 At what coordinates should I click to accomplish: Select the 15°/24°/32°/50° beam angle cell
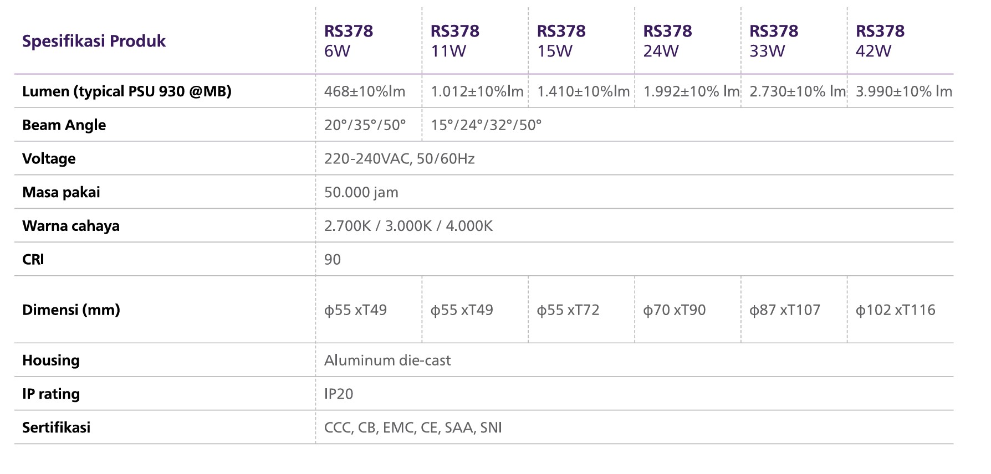tap(486, 125)
